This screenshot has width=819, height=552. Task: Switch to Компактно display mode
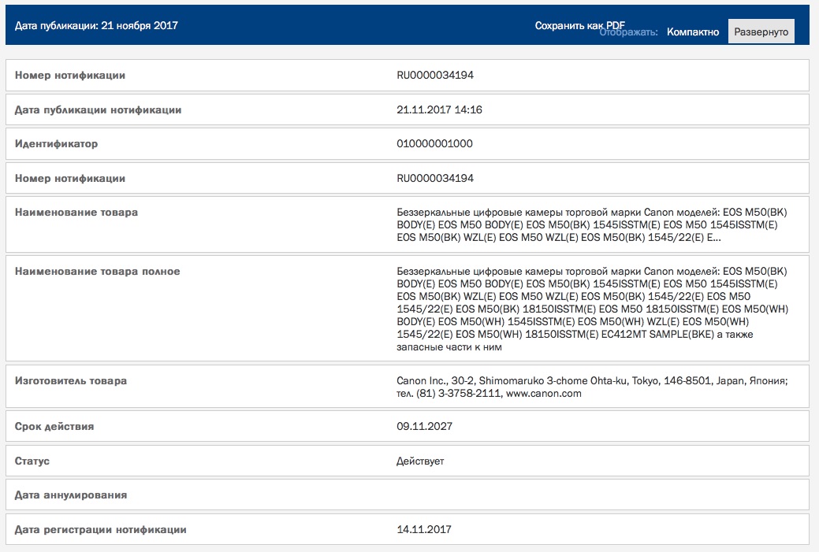click(x=693, y=31)
